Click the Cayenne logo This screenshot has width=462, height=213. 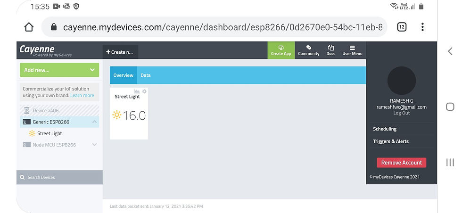[45, 50]
